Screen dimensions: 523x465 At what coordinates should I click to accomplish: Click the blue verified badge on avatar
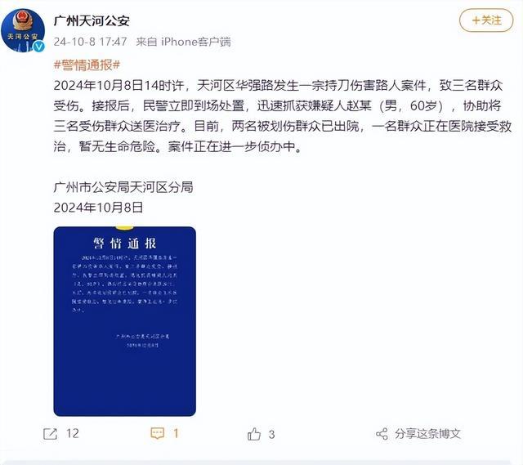point(39,47)
